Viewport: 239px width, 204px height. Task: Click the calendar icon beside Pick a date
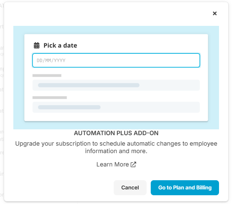(37, 45)
